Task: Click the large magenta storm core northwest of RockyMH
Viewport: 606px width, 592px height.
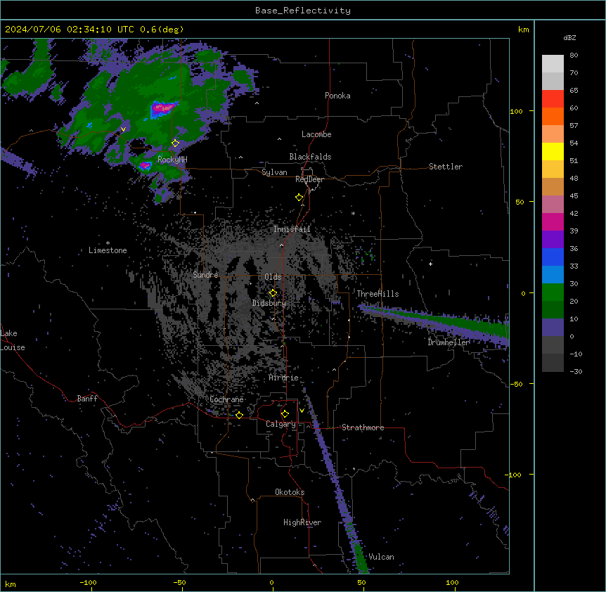Action: 164,108
